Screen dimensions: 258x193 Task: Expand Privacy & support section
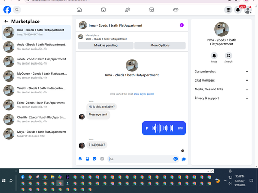coord(221,98)
